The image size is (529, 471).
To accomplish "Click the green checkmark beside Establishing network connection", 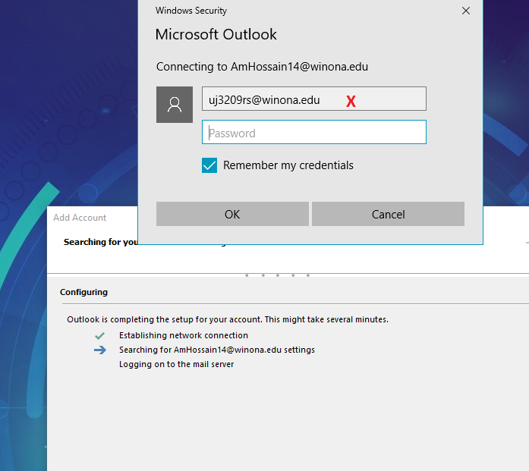I will (x=99, y=335).
